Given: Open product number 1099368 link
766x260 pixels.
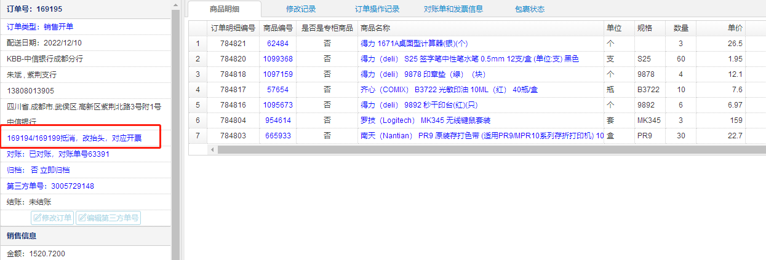Looking at the screenshot, I should 277,59.
